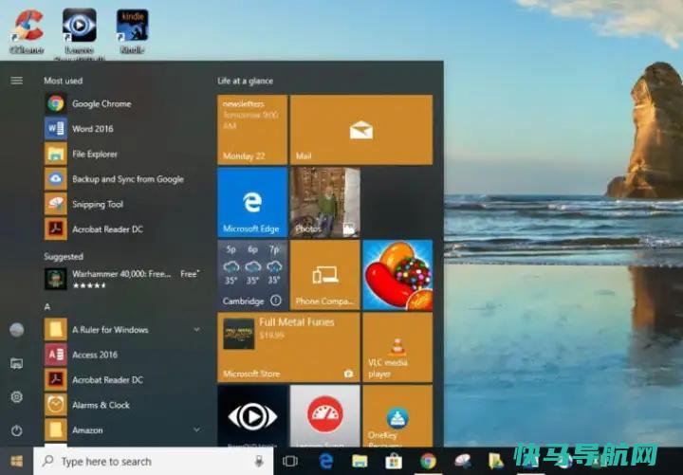The image size is (683, 475).
Task: Open the Phone Companion tile
Action: click(325, 275)
